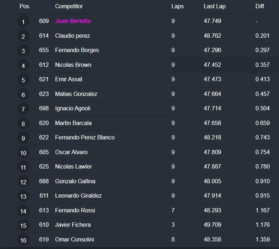Open leader Juan Bertello's highlighted name
This screenshot has width=279, height=249.
73,21
